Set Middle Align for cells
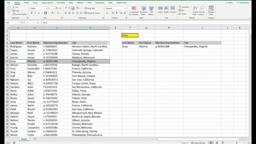This screenshot has width=256, height=144. (69, 8)
